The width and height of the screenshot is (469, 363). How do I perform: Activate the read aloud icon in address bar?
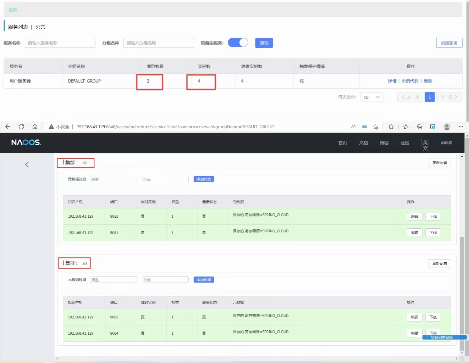[353, 127]
